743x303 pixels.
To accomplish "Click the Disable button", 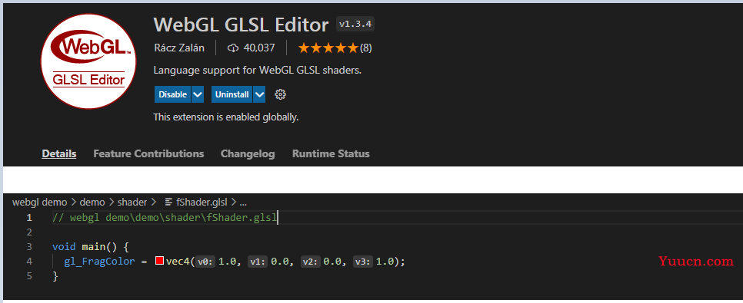I will click(x=172, y=94).
